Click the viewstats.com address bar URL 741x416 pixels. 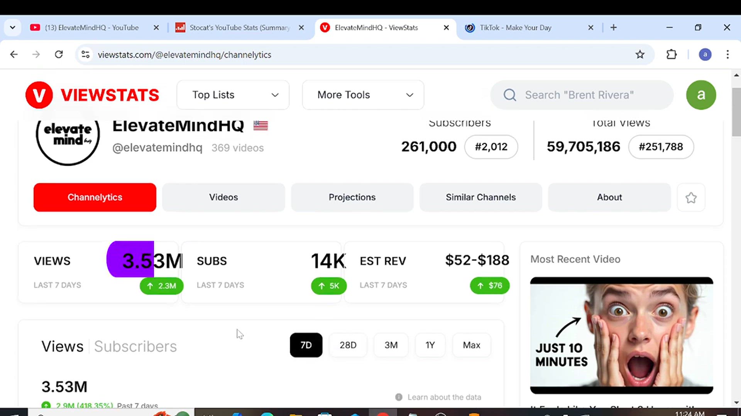tap(184, 55)
